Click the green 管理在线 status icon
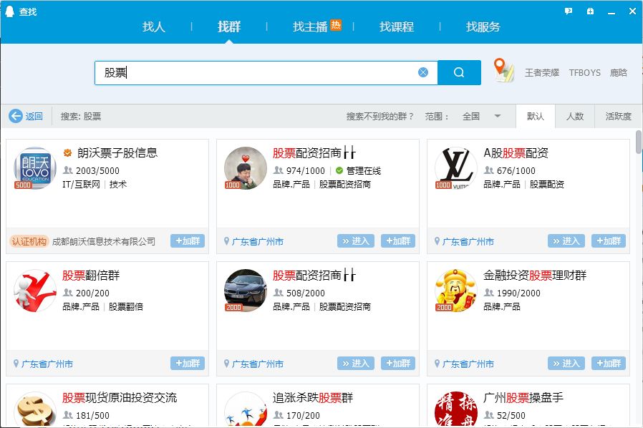The width and height of the screenshot is (643, 428). (x=338, y=171)
